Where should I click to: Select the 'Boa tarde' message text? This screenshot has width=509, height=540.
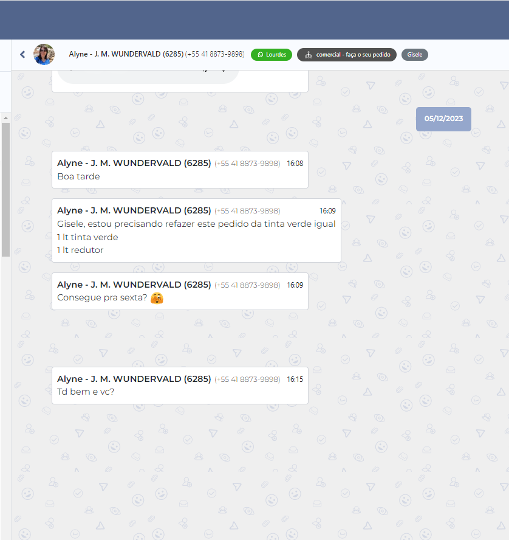(78, 176)
